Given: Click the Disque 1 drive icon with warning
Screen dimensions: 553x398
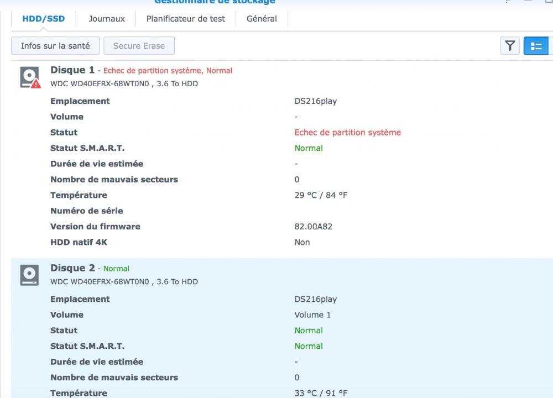Looking at the screenshot, I should click(30, 77).
